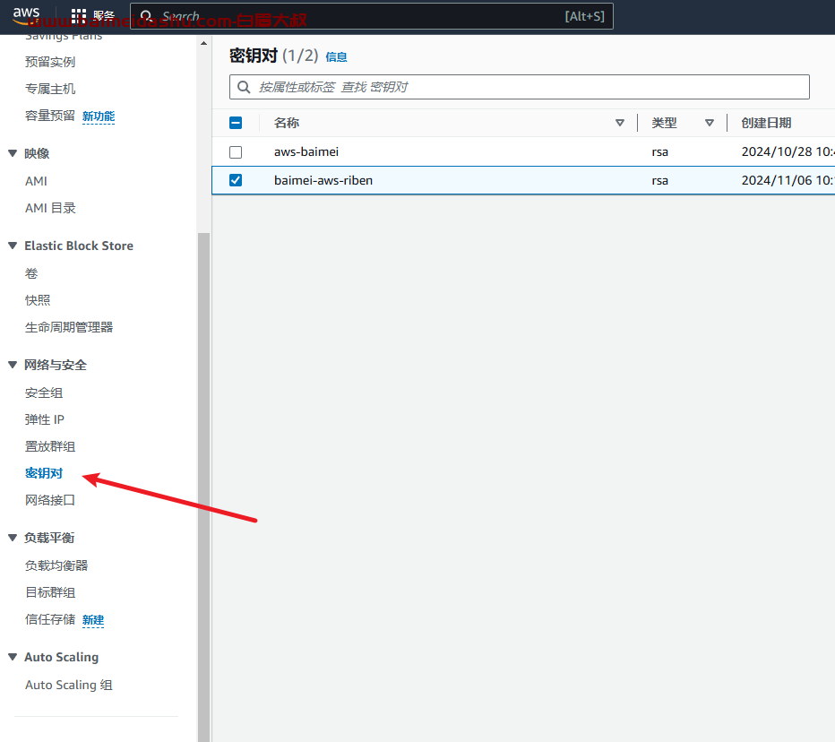Open the services grid menu icon
This screenshot has width=835, height=742.
(79, 16)
